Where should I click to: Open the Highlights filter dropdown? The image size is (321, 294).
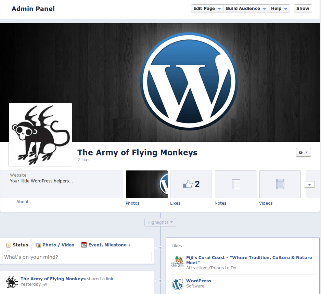[160, 222]
